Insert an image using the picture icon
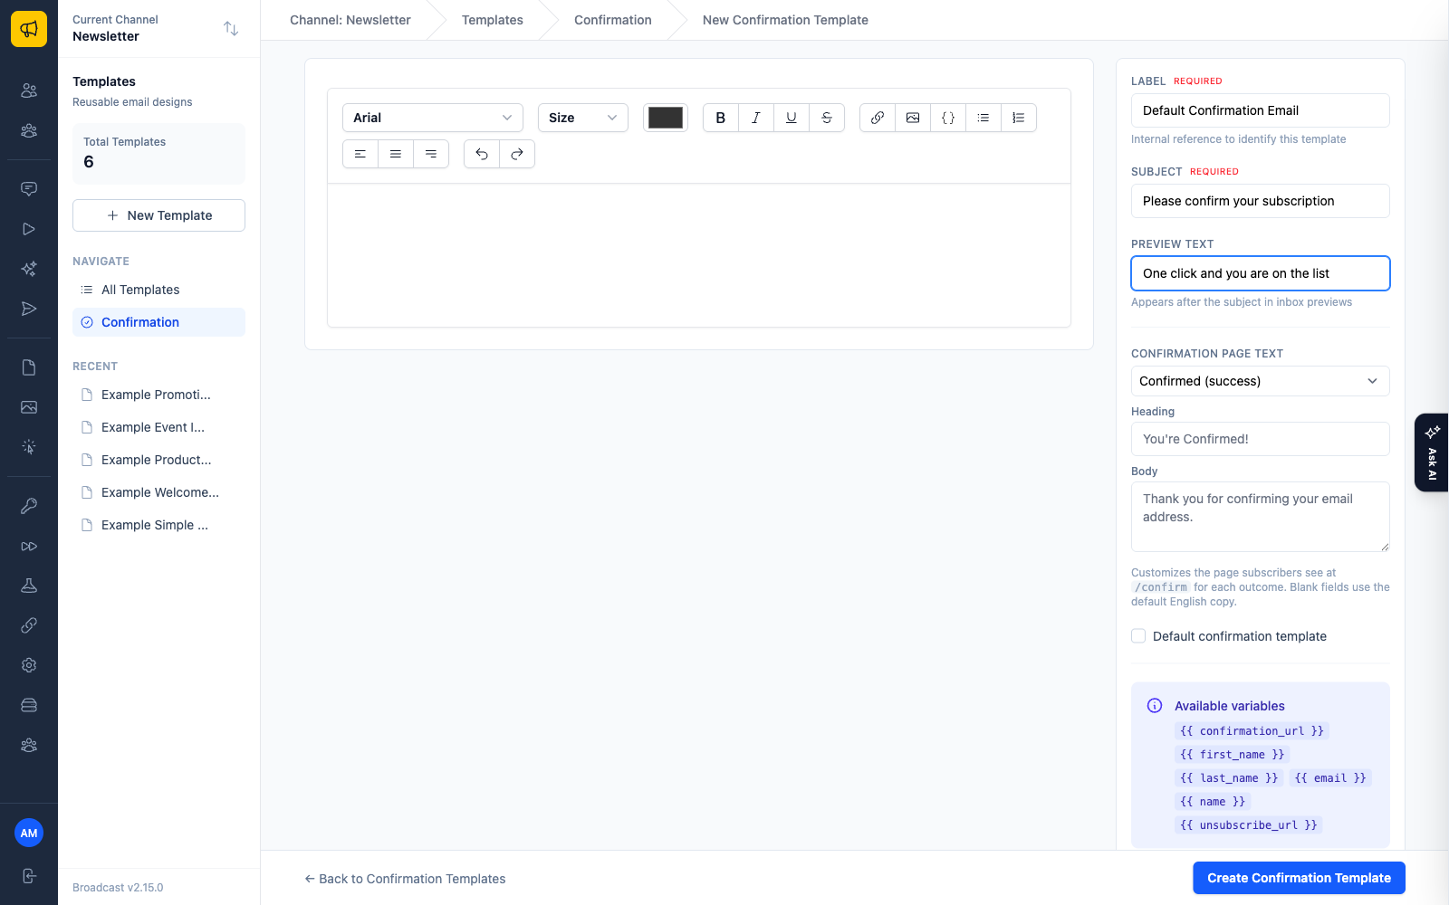Image resolution: width=1449 pixels, height=905 pixels. click(x=913, y=118)
